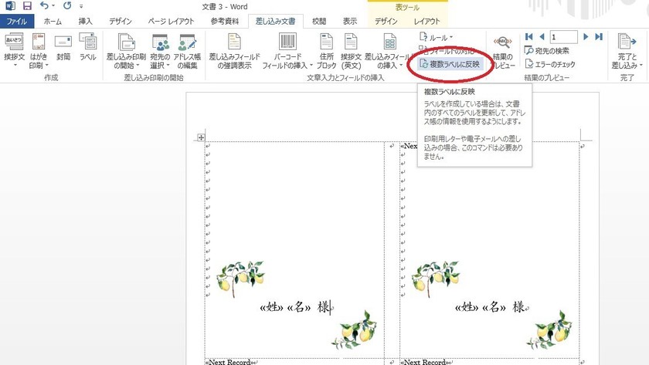Click the table move handle
This screenshot has width=649, height=365.
(201, 137)
